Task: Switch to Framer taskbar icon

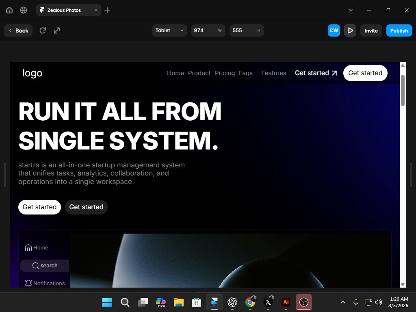Action: 214,302
